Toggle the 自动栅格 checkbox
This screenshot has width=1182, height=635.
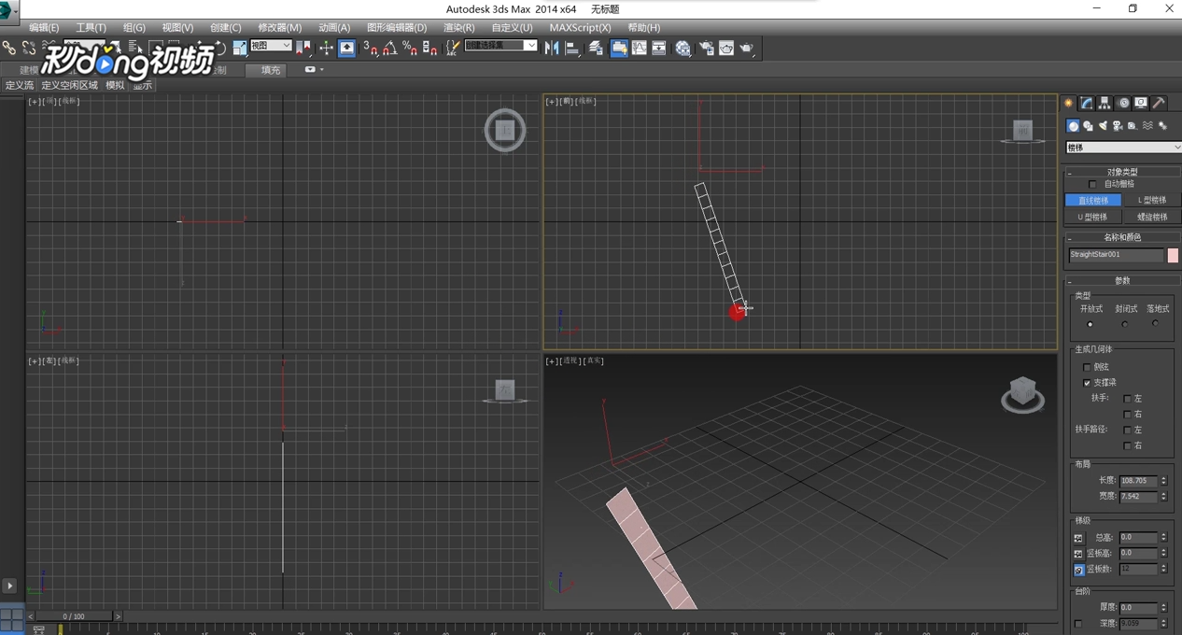click(1092, 184)
